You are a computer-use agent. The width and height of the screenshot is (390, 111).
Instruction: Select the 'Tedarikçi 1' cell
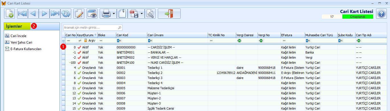pos(177,68)
